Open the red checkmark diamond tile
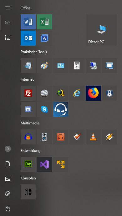Viewport: 122px width, 216px height. (77, 137)
